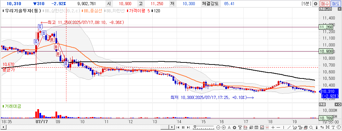Click the replay speed slider
The image size is (342, 131).
[203, 127]
